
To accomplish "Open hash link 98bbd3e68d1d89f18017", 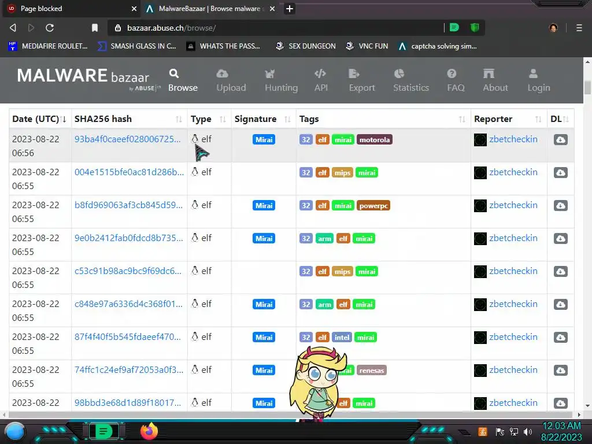I will point(128,402).
